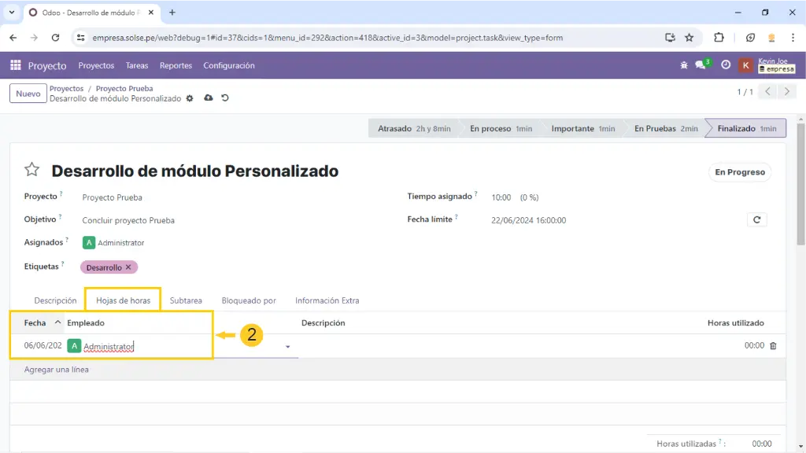Save record manually with cloud icon
The height and width of the screenshot is (453, 806).
click(x=208, y=98)
